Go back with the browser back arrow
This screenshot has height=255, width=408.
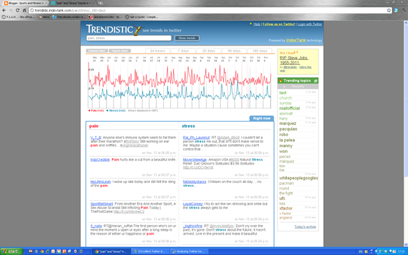[4, 10]
